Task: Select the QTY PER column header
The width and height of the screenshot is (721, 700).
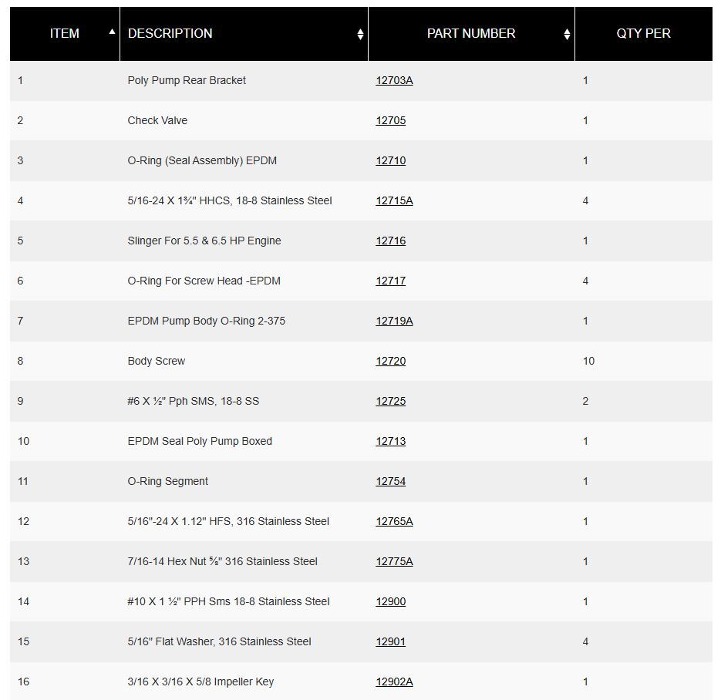Action: (643, 34)
